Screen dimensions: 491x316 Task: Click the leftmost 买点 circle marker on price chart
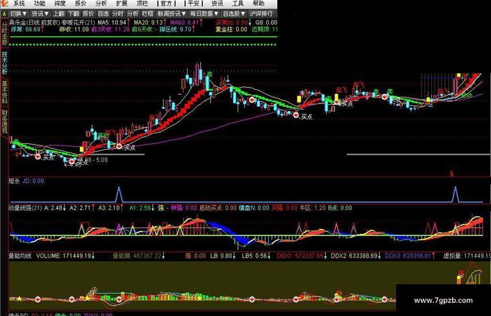(x=38, y=156)
